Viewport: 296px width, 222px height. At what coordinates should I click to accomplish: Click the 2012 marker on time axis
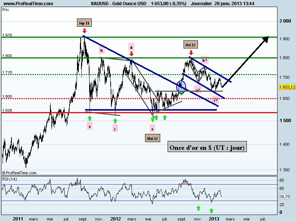point(115,219)
